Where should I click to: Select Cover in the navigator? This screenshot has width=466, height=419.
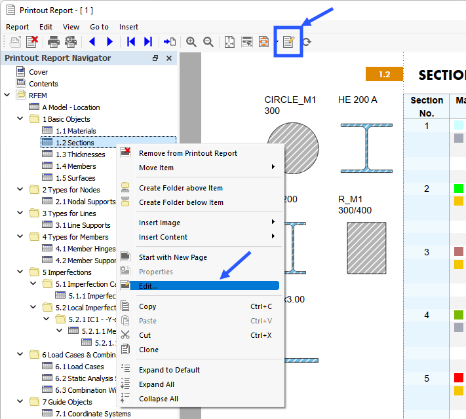click(x=38, y=72)
